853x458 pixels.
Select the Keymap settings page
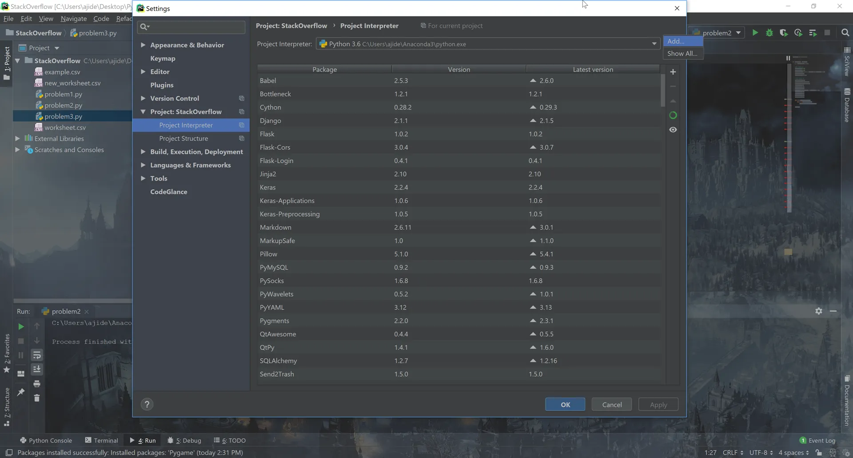[163, 58]
